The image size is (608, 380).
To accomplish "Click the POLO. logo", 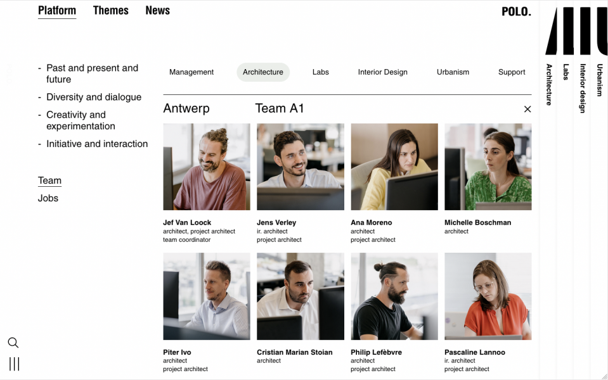I will 516,11.
